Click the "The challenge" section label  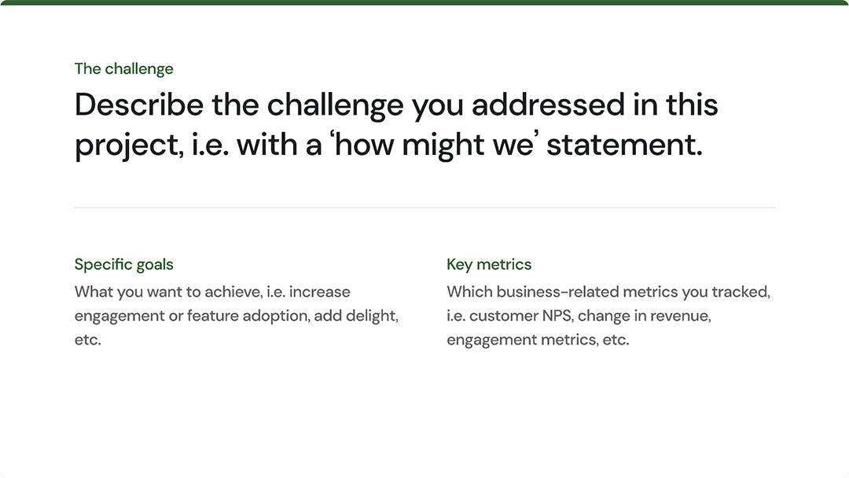point(123,69)
